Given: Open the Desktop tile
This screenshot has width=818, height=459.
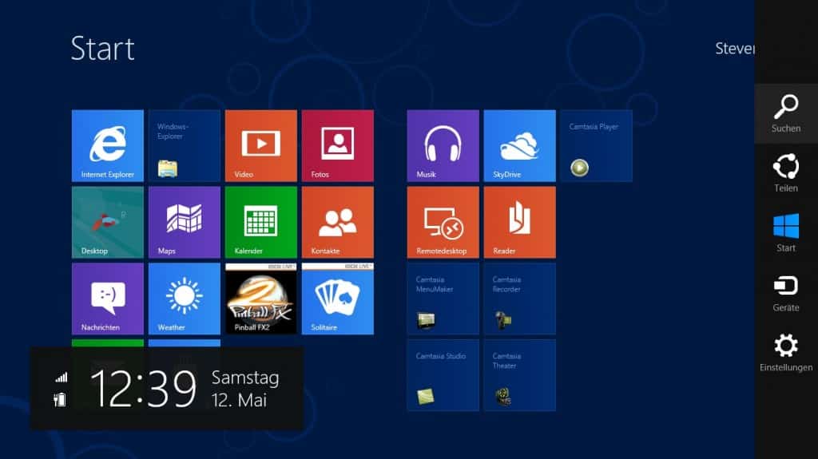Looking at the screenshot, I should (108, 222).
